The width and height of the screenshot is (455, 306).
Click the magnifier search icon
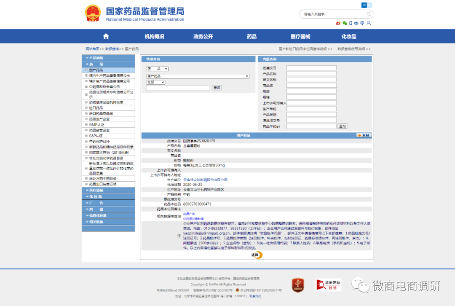(369, 14)
